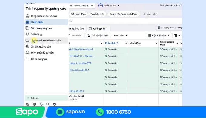This screenshot has height=118, width=206.
Task: Click the Lọc search filter field
Action: 125,21
